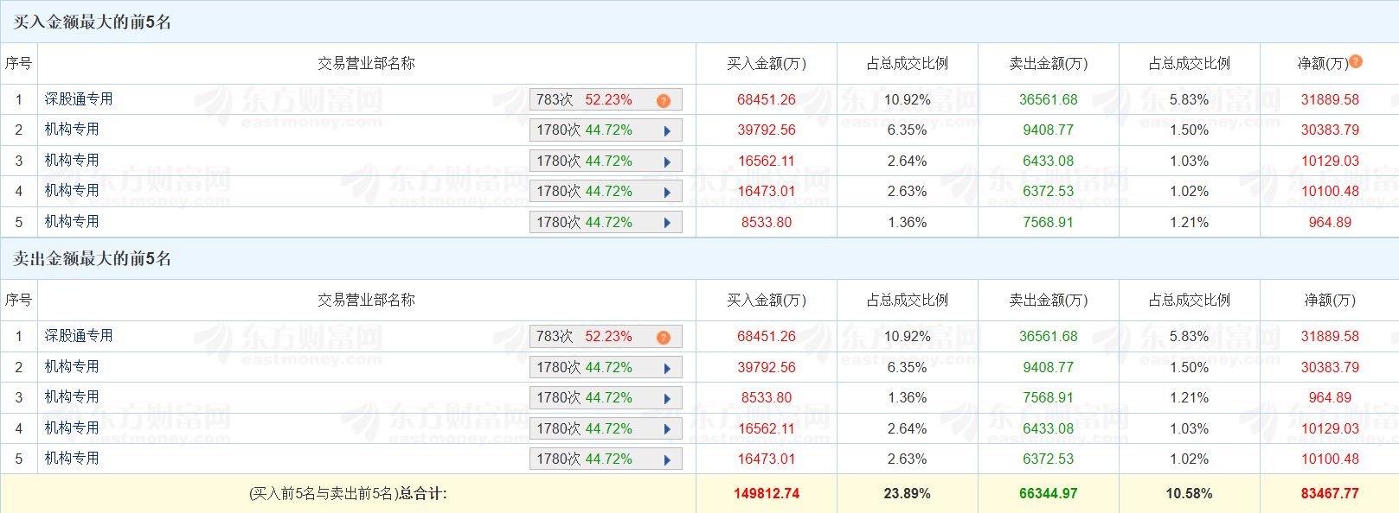Click the 买入金额最大的前5名 section title
Viewport: 1399px width, 513px height.
[93, 22]
